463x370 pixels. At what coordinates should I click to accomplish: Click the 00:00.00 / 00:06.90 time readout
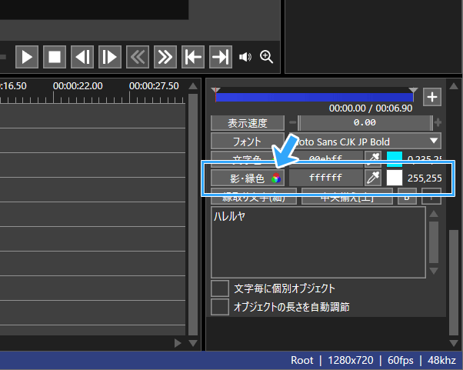pos(371,108)
